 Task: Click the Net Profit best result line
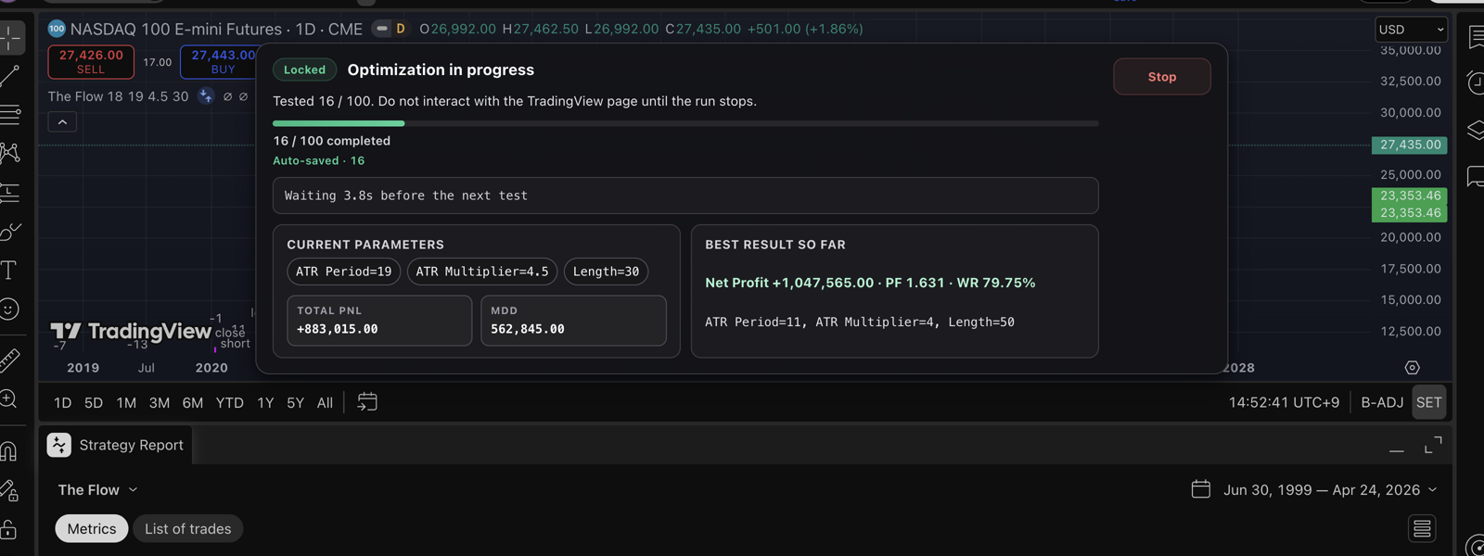click(870, 283)
